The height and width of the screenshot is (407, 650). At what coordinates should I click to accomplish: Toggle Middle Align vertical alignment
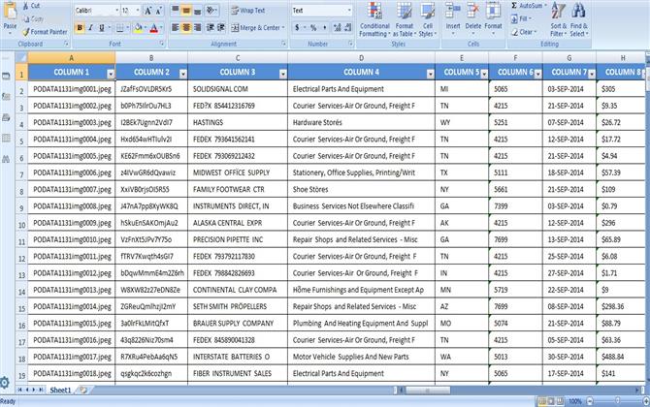(186, 11)
